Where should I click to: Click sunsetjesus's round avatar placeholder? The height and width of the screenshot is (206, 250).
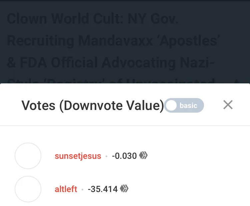click(28, 156)
